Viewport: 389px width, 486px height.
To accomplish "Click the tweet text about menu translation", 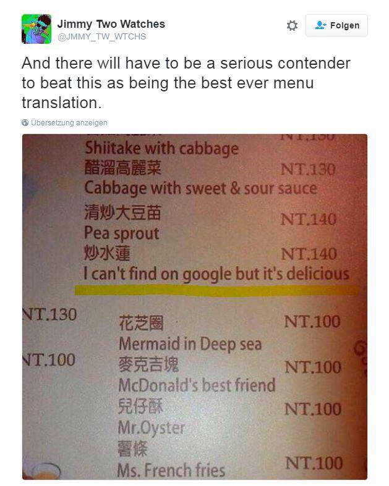I will [186, 82].
